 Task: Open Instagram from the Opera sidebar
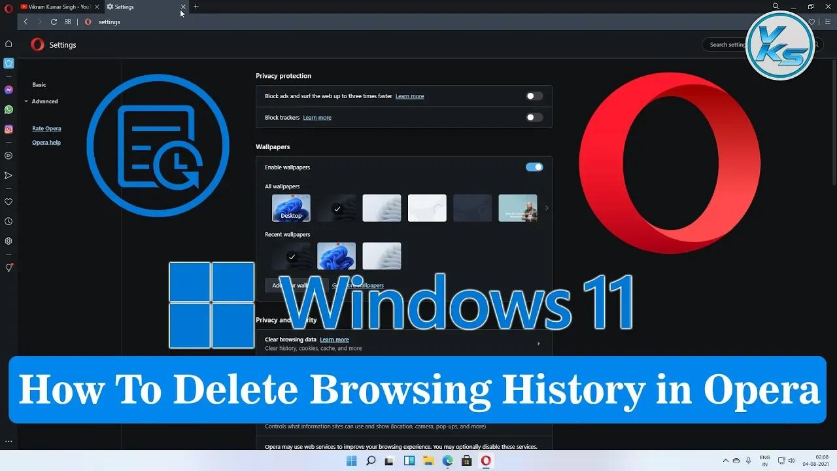click(x=9, y=129)
